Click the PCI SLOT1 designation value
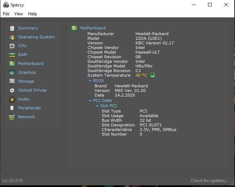This screenshot has width=235, height=187. click(150, 125)
